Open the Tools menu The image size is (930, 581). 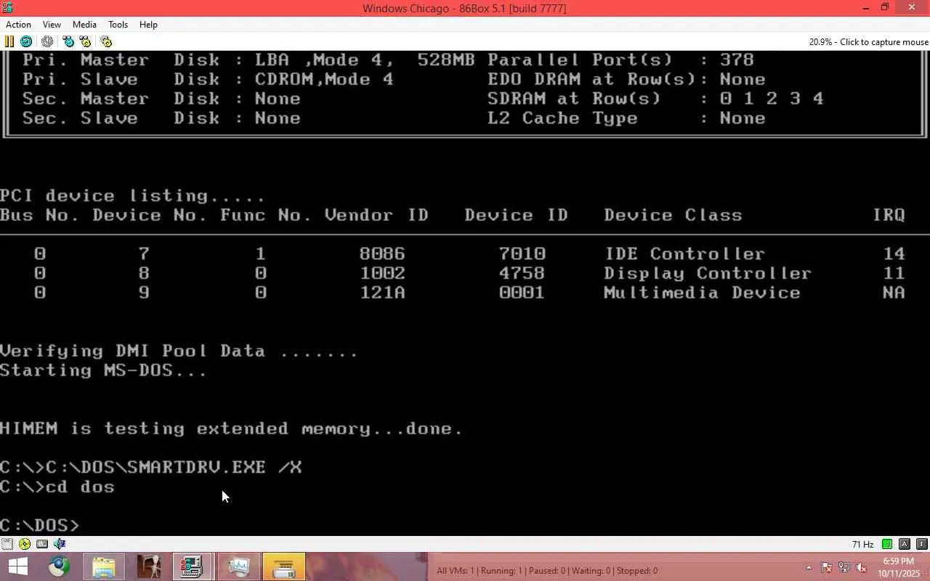click(x=118, y=25)
